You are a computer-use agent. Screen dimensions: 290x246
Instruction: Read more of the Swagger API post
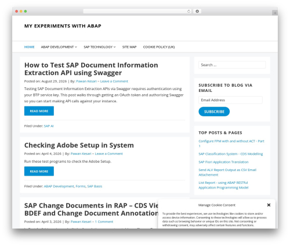39,111
